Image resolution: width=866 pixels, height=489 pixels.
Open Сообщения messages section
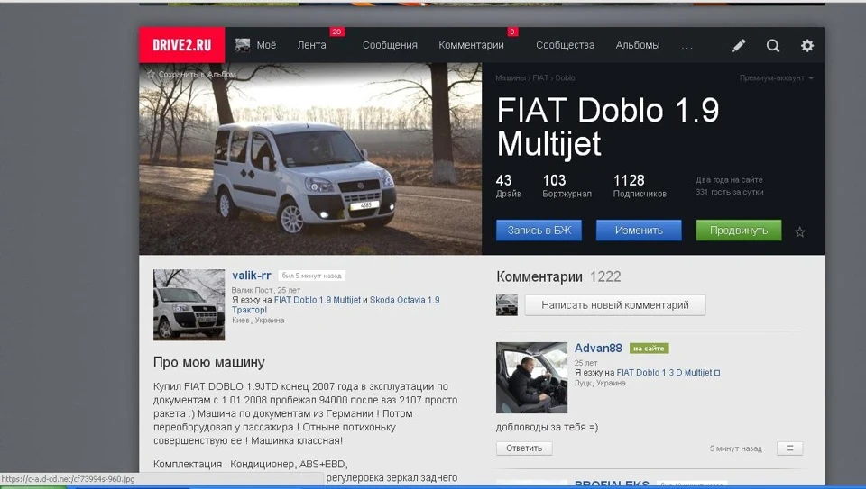tap(390, 45)
